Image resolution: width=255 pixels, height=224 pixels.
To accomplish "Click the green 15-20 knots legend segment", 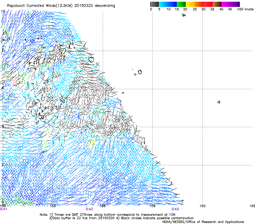I will (x=181, y=4).
